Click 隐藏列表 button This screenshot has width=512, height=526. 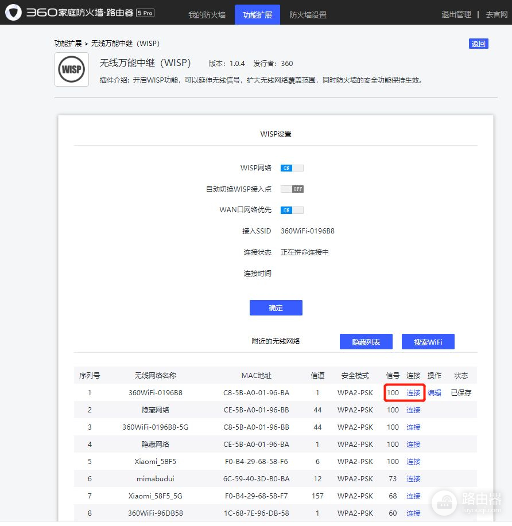point(366,342)
